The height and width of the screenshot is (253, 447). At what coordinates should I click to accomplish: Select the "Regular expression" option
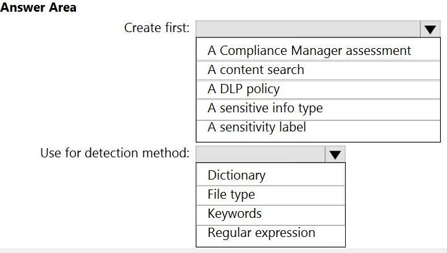[261, 233]
